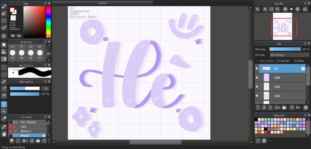This screenshot has height=149, width=311.
Task: Hide the Cỏ layer
Action: (x=257, y=68)
